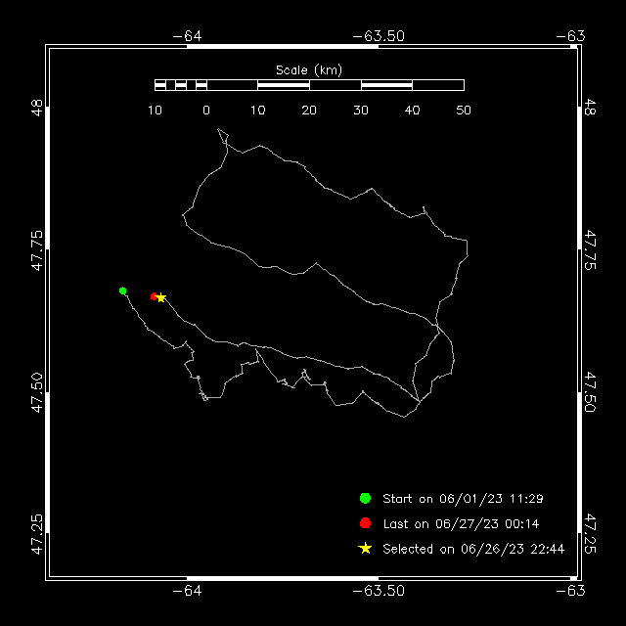
Task: Select the yellow star marker on track
Action: coord(160,297)
